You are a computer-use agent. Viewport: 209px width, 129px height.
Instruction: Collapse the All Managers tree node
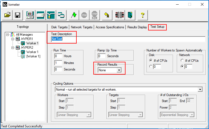7,35
